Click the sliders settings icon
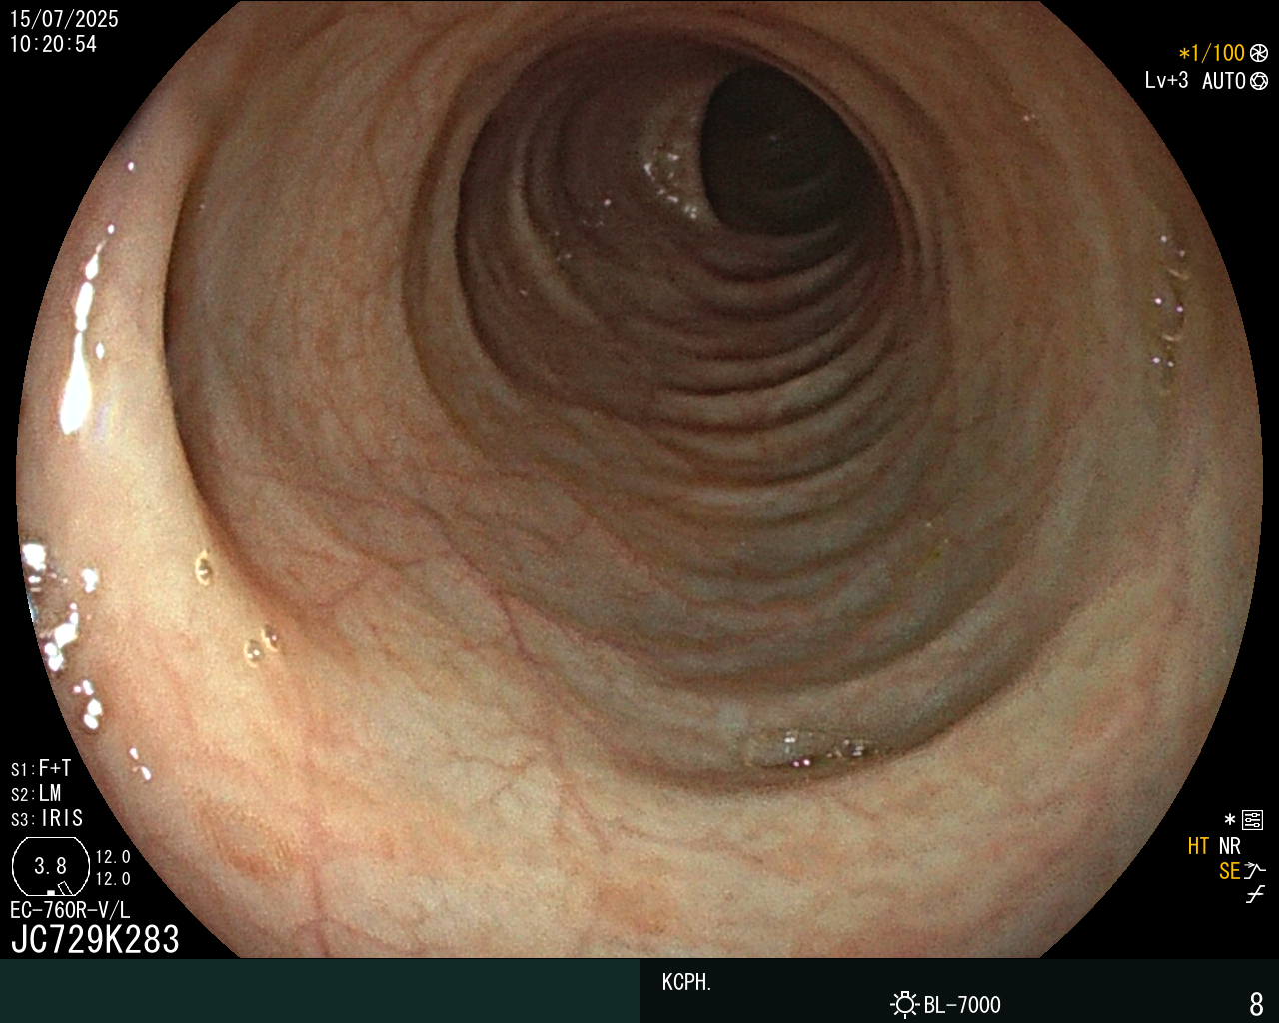 (1252, 820)
